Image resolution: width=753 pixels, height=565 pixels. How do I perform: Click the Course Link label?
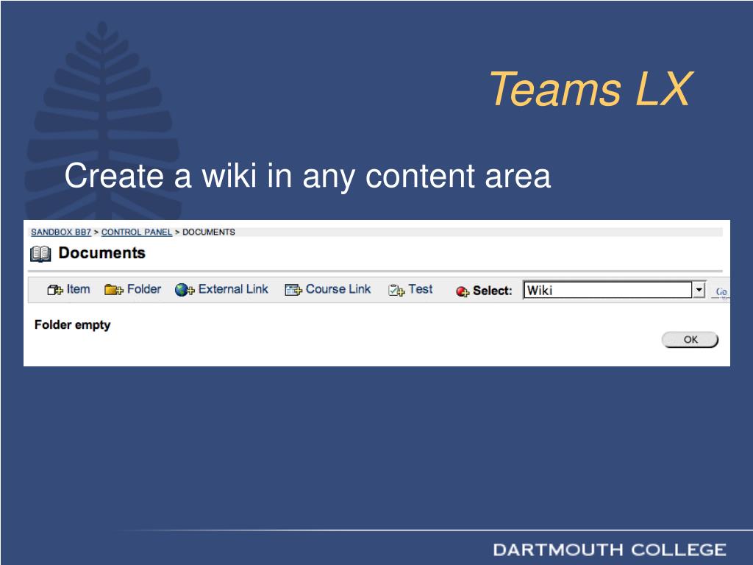[x=338, y=289]
